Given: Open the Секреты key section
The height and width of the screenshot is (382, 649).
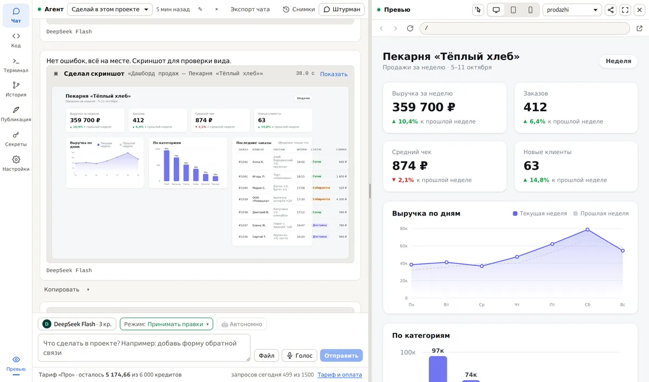Looking at the screenshot, I should click(x=16, y=139).
